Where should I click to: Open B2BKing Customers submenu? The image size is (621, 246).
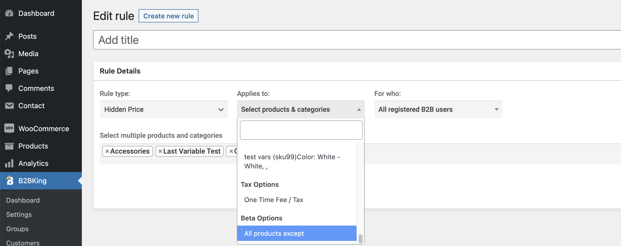click(23, 243)
